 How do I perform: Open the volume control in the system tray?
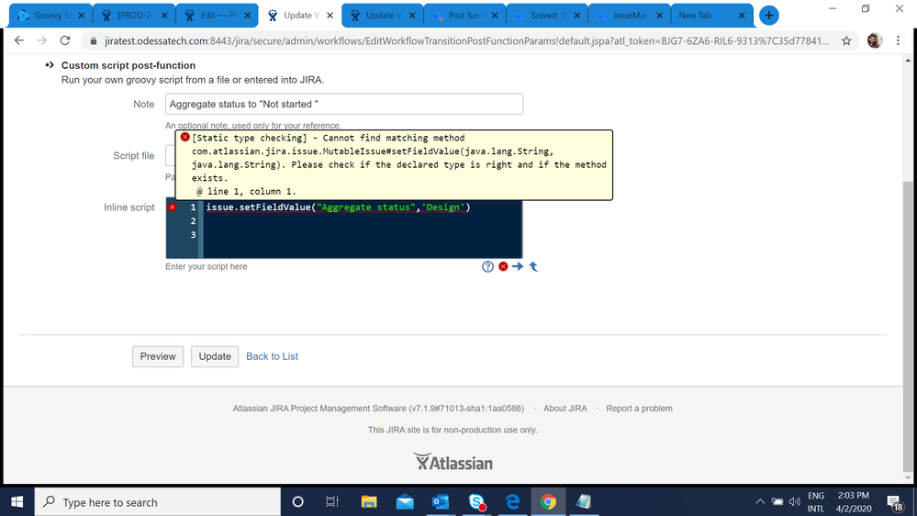pyautogui.click(x=794, y=502)
